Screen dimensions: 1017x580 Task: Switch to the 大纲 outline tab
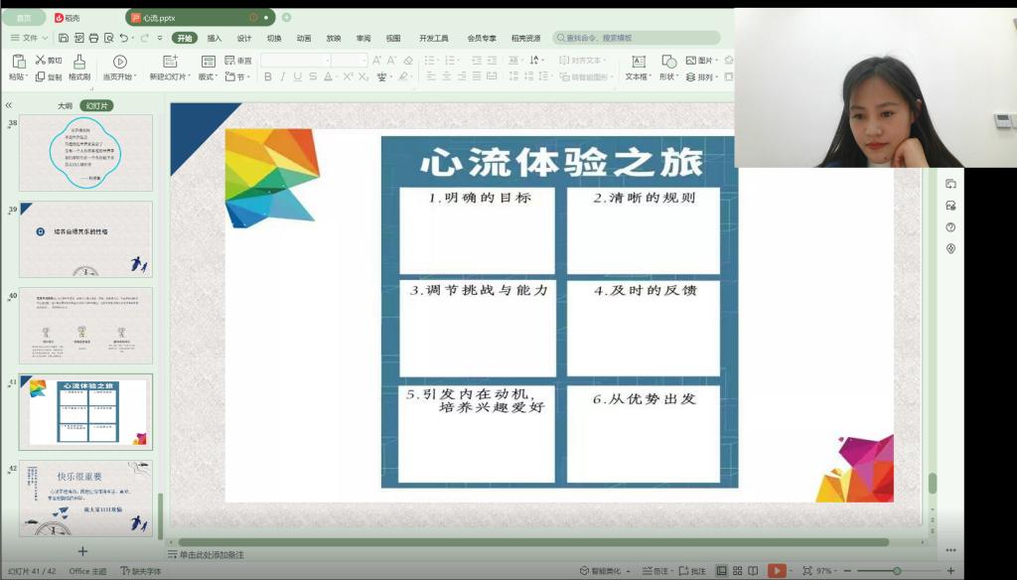65,105
